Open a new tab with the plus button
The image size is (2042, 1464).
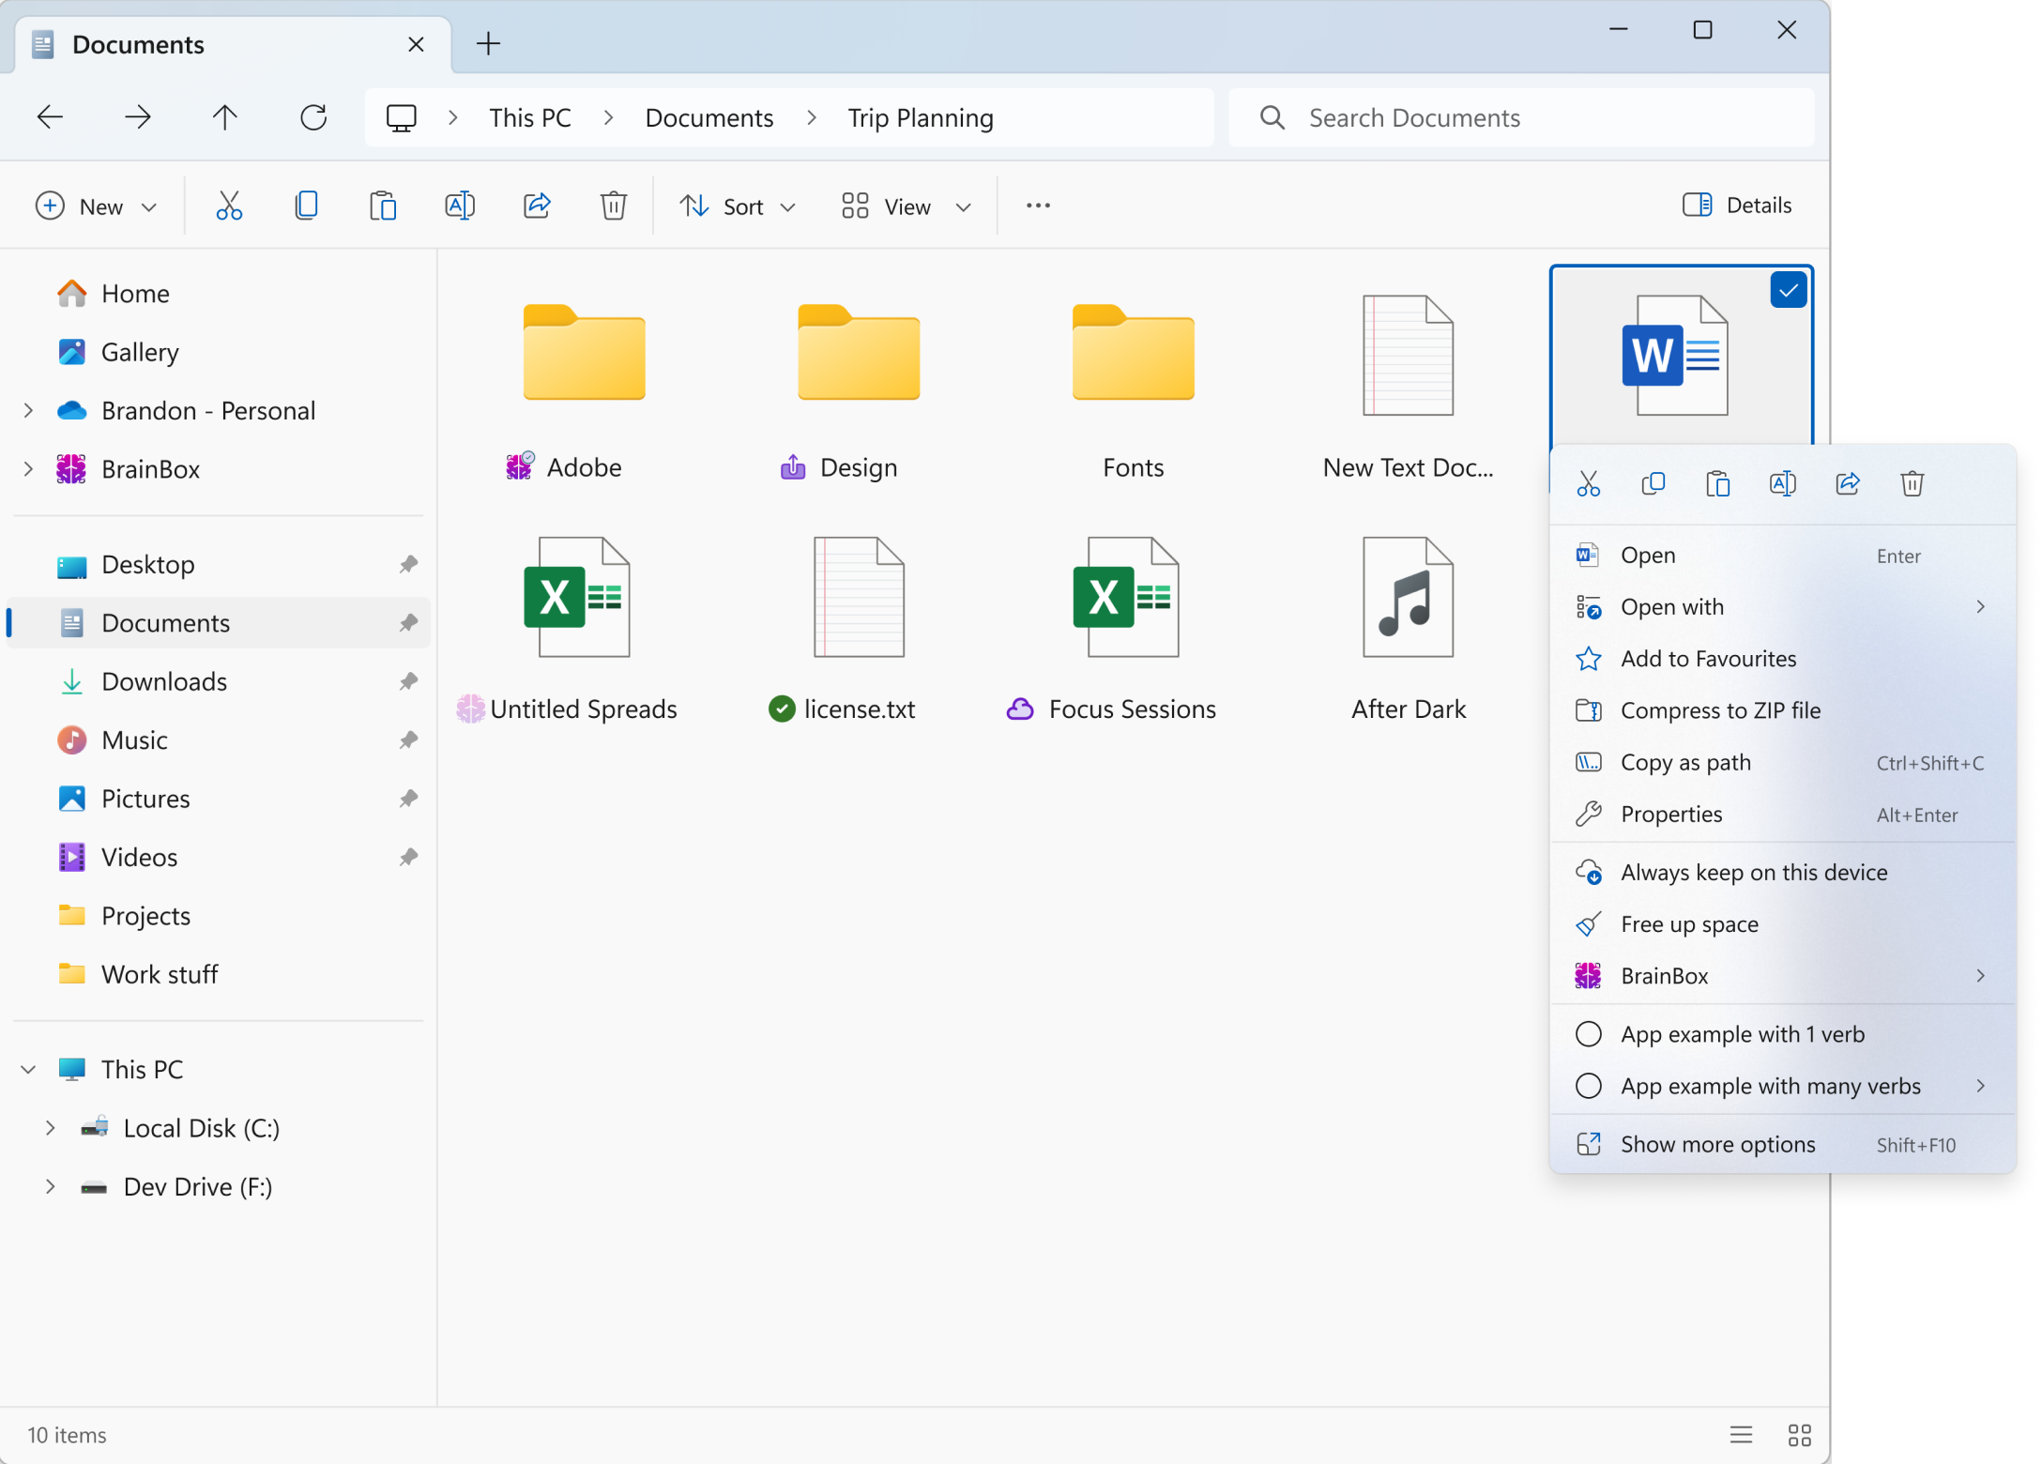click(488, 43)
